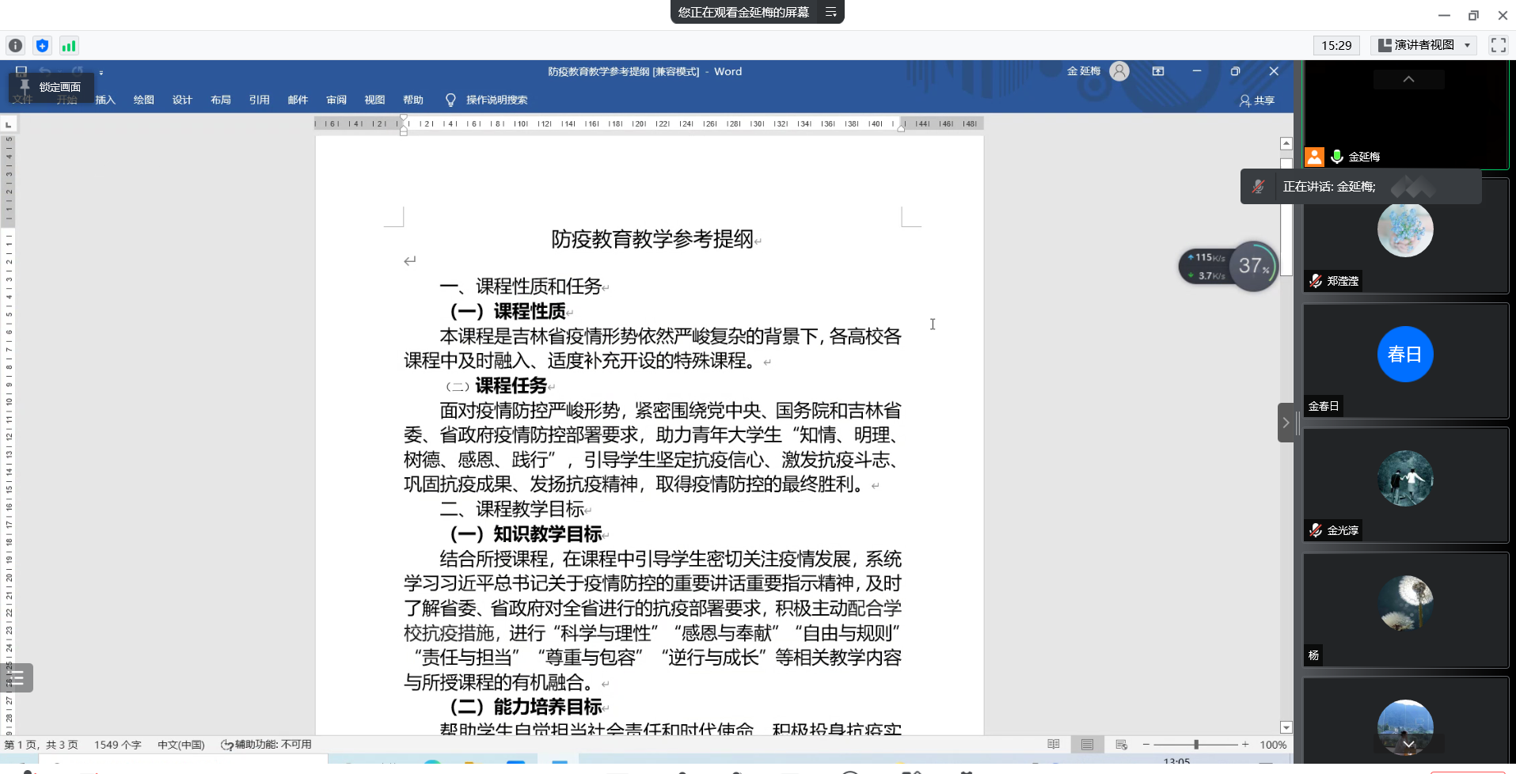Collapse the participant video side panel
The image size is (1516, 774).
(x=1286, y=423)
